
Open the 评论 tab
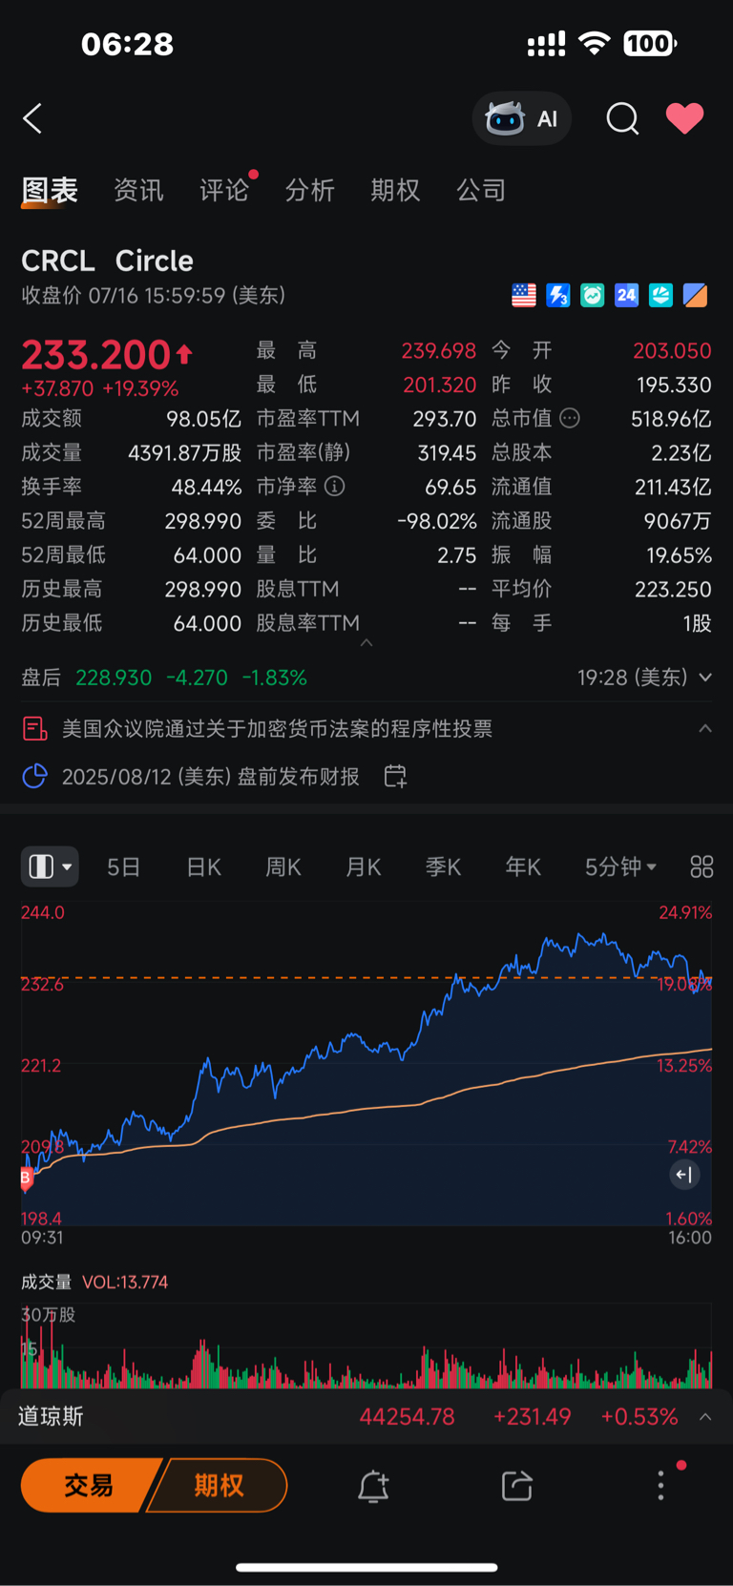(x=224, y=190)
